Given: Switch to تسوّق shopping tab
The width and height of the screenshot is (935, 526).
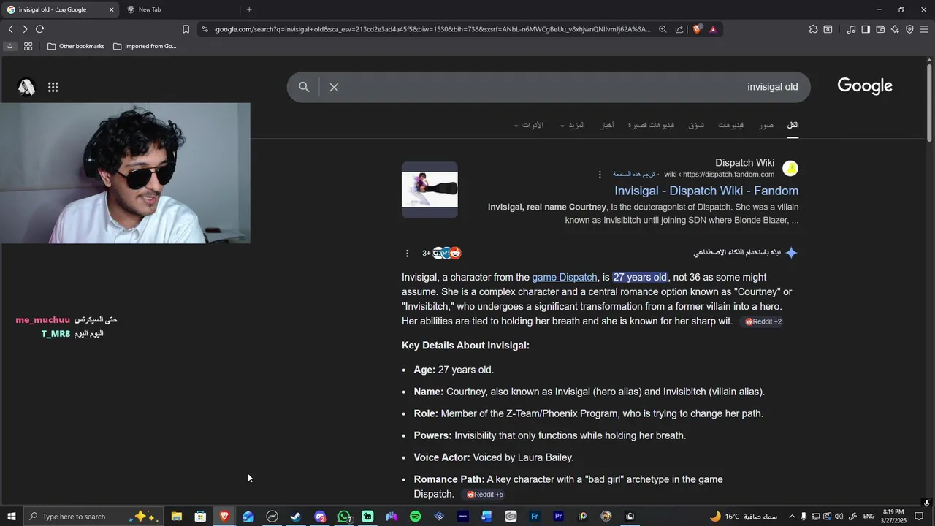Looking at the screenshot, I should point(696,126).
